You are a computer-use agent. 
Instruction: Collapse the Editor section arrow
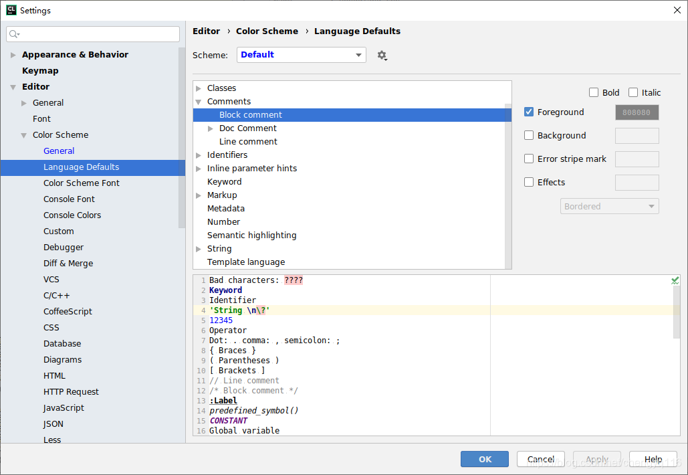click(x=13, y=87)
